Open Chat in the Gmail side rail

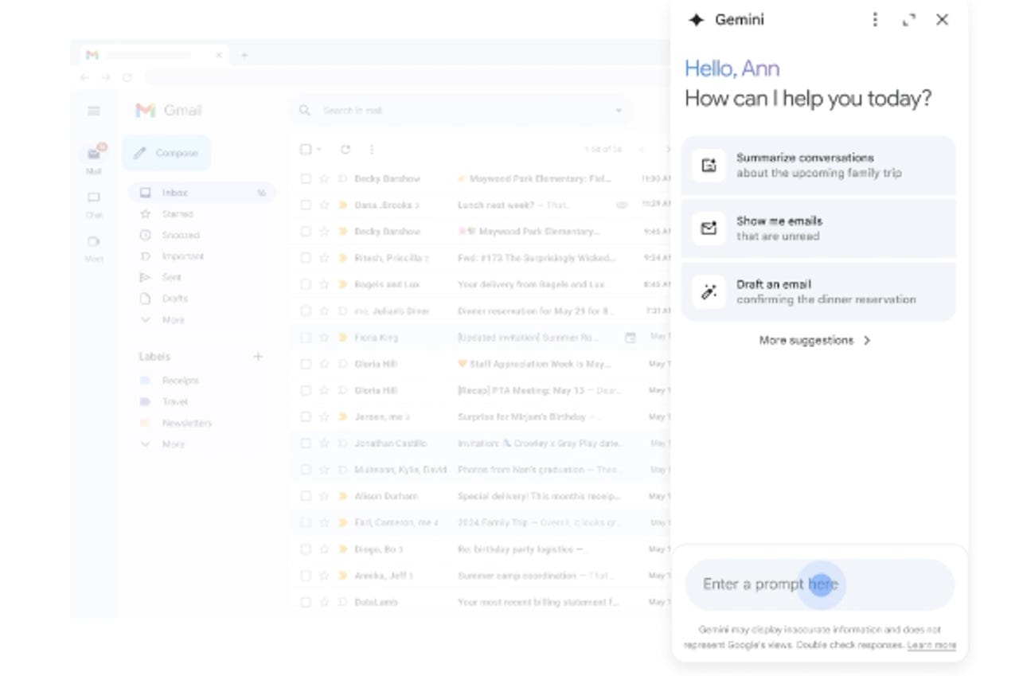[x=94, y=204]
